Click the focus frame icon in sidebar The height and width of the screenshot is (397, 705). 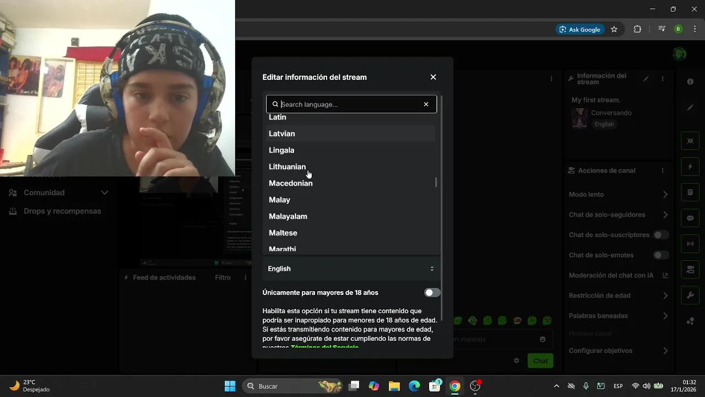690,141
